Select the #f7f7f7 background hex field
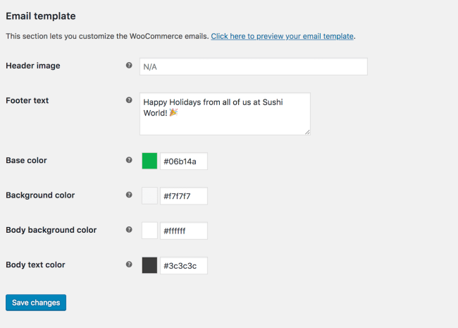 click(184, 196)
